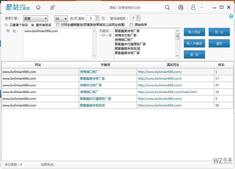Enable the 对网址模糊查询 checkbox

coord(57,25)
